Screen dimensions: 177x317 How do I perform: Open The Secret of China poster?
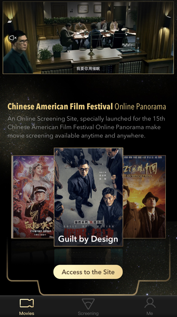(144, 197)
